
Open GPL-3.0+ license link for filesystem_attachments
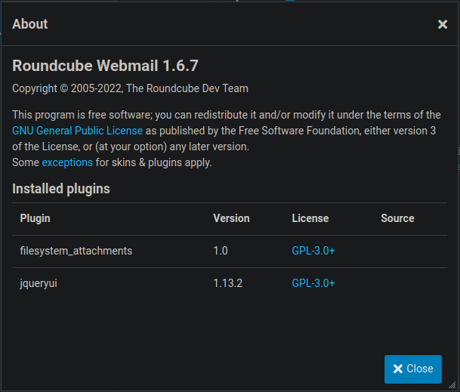(x=313, y=251)
